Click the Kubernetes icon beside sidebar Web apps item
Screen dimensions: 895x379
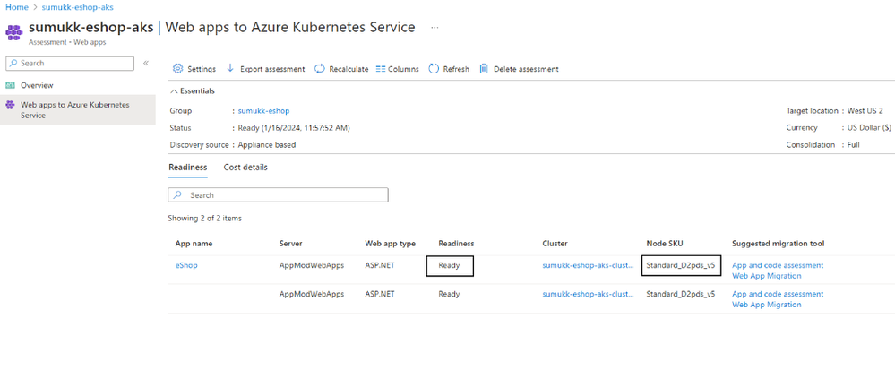[x=10, y=105]
